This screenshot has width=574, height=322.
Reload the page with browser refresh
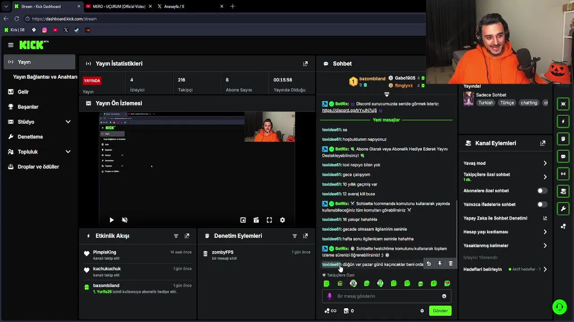[17, 19]
